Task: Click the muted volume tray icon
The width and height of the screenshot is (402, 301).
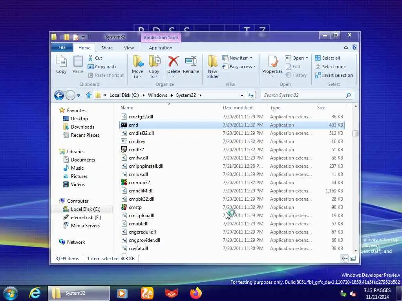Action: point(353,294)
